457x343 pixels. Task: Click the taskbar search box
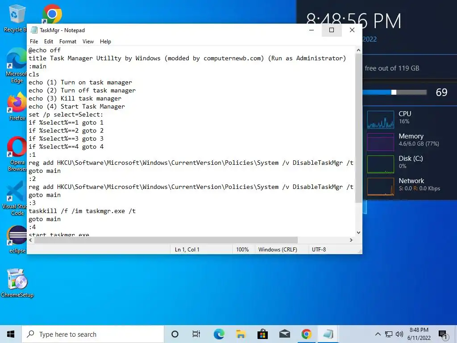(x=93, y=334)
